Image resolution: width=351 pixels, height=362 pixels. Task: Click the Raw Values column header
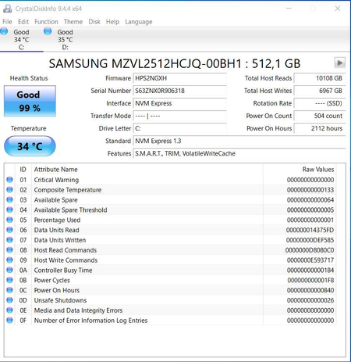pos(318,170)
